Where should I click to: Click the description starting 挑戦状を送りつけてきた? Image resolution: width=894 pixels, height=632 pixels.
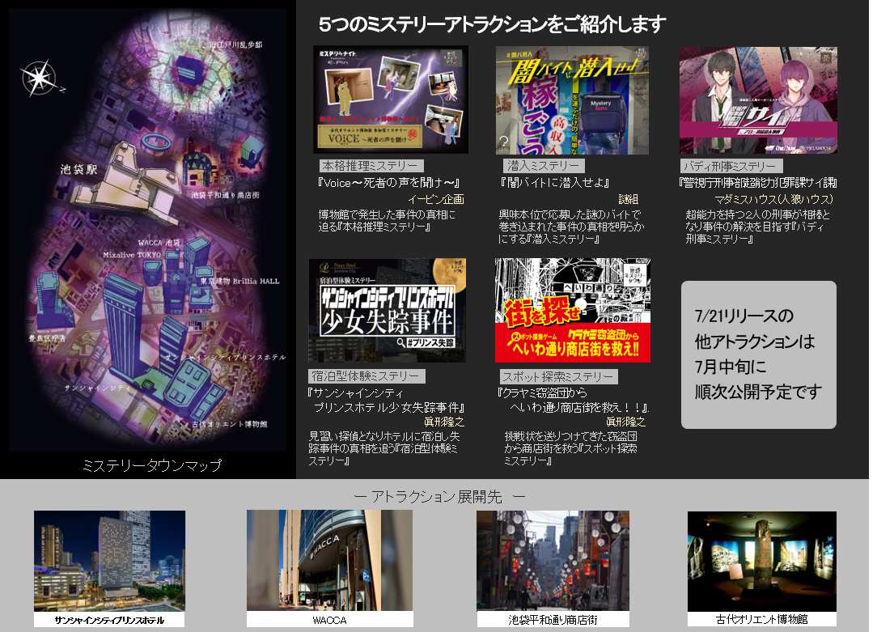pyautogui.click(x=570, y=448)
